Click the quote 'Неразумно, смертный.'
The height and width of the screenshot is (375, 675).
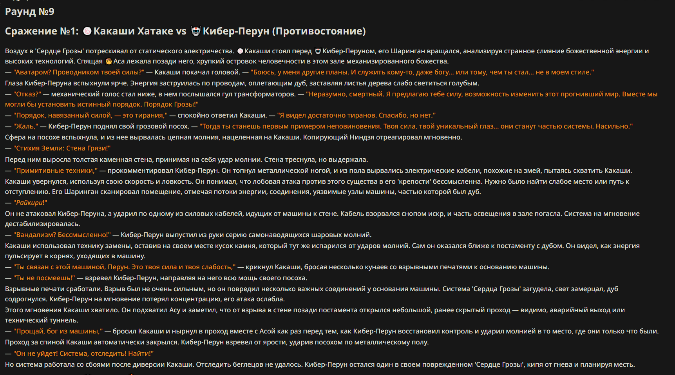pyautogui.click(x=345, y=94)
